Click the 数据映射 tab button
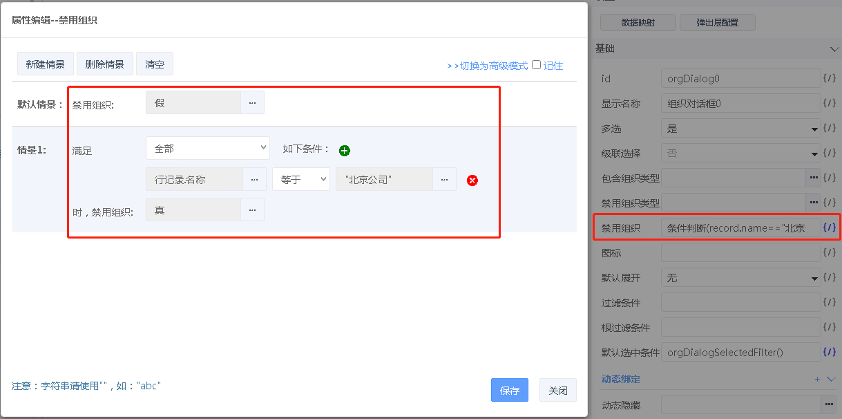This screenshot has width=842, height=419. (x=638, y=23)
